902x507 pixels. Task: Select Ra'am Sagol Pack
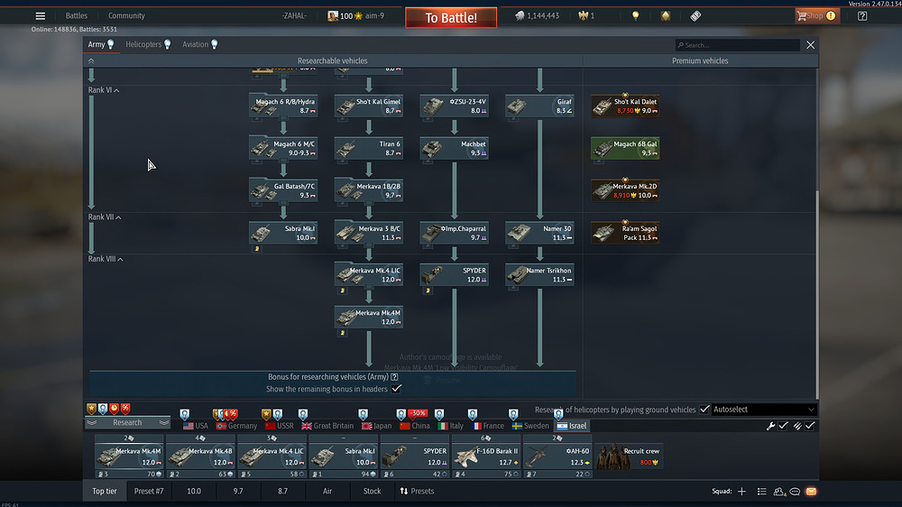pyautogui.click(x=625, y=233)
